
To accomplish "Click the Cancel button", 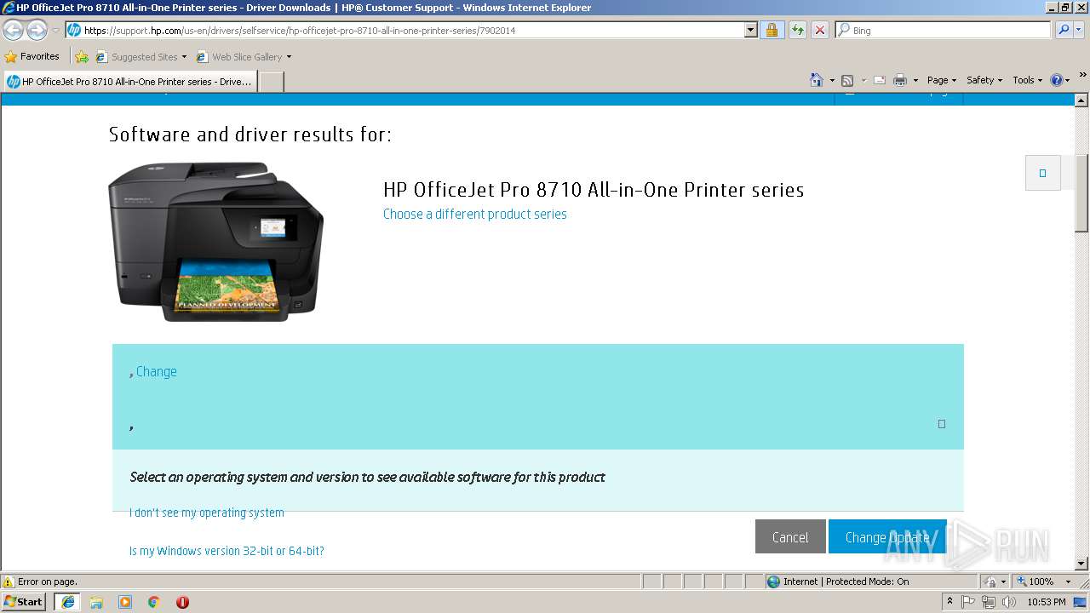I will pos(790,536).
